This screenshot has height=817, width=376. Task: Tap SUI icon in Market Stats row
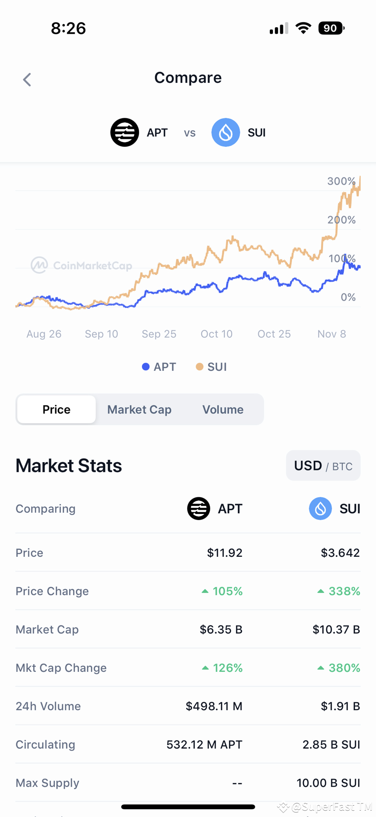click(321, 509)
